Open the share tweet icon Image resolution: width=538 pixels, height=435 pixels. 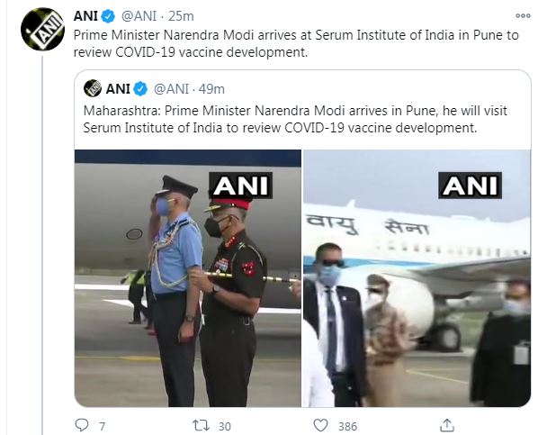[447, 425]
